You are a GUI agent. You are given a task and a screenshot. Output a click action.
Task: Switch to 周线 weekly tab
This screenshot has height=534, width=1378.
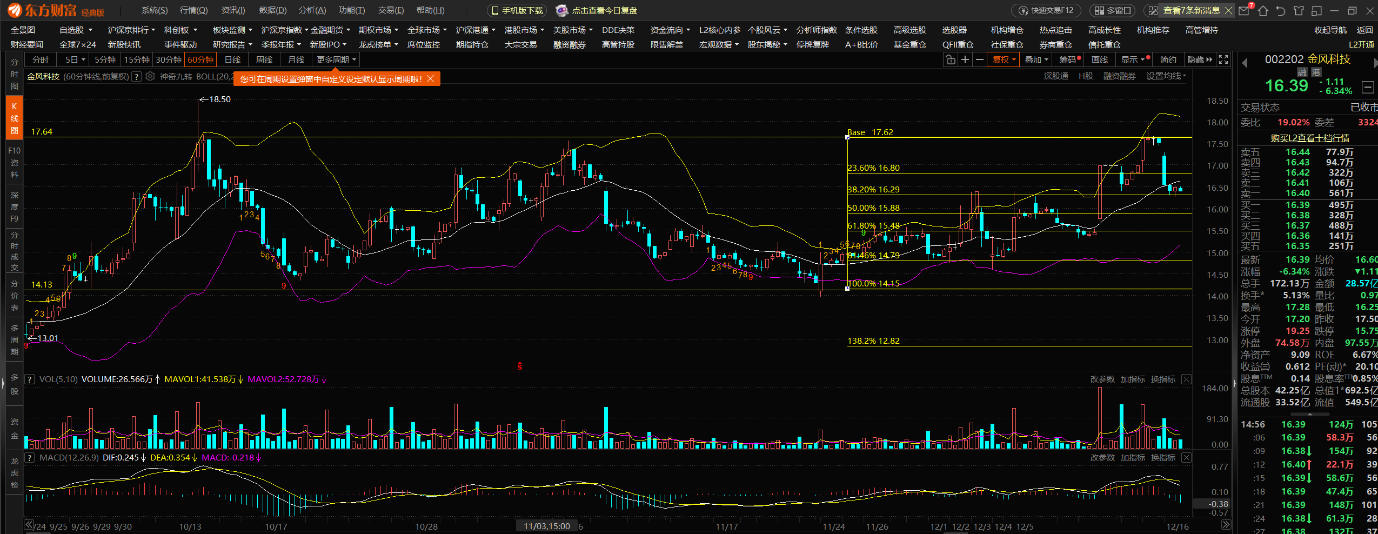point(264,59)
